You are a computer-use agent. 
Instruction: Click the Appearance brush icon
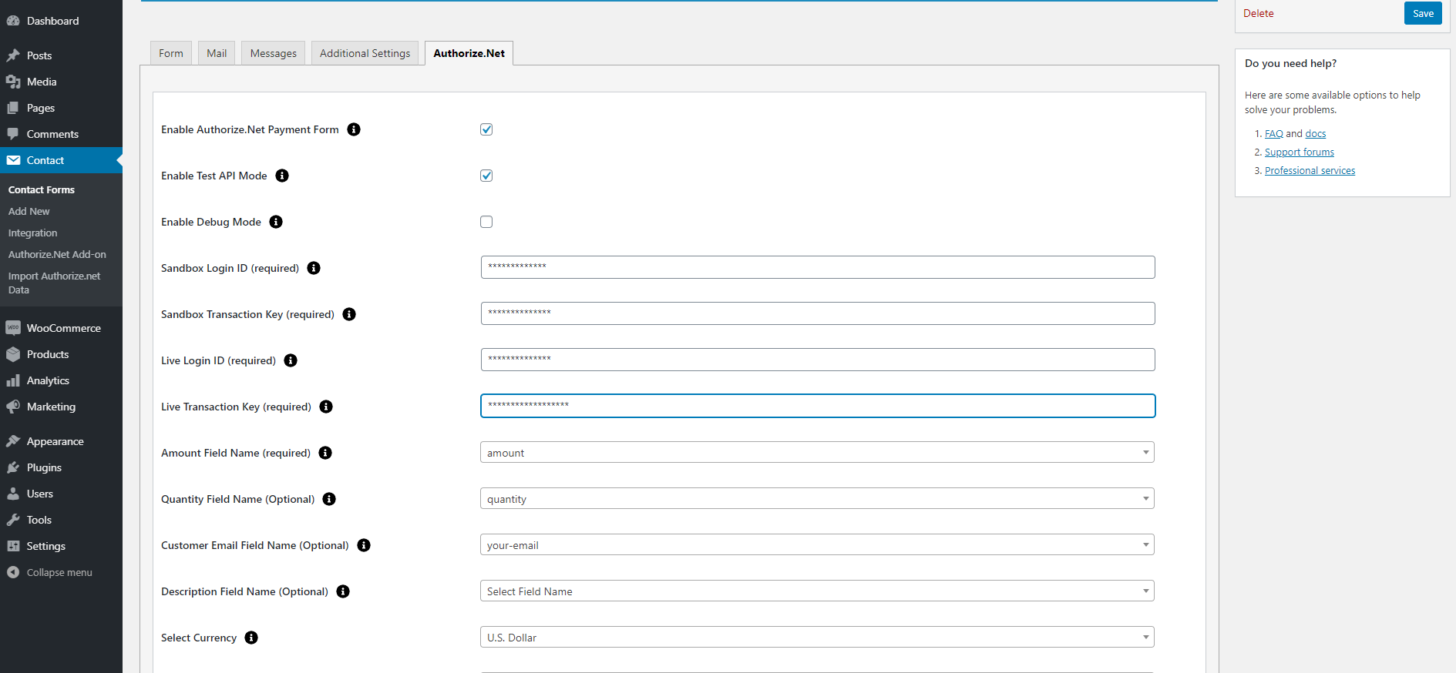click(x=13, y=441)
